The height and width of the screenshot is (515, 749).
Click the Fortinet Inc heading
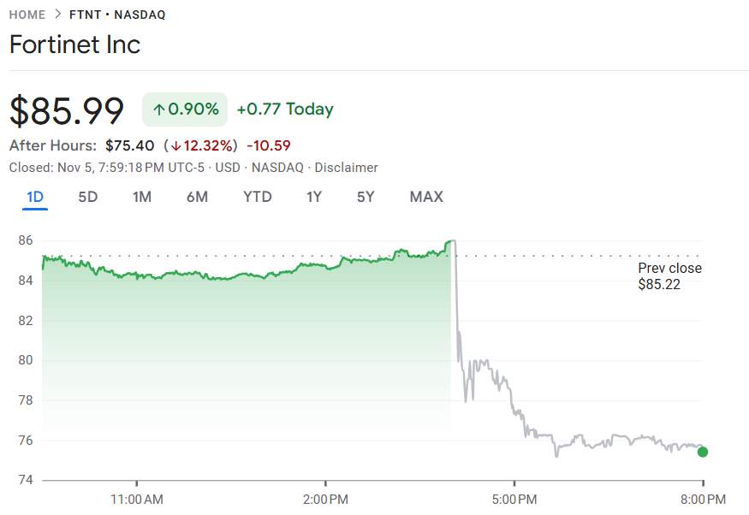tap(74, 44)
